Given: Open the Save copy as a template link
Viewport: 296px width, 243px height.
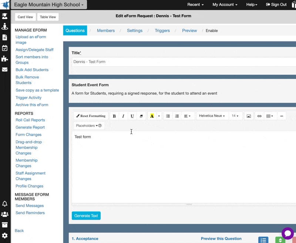Looking at the screenshot, I should coord(37,90).
